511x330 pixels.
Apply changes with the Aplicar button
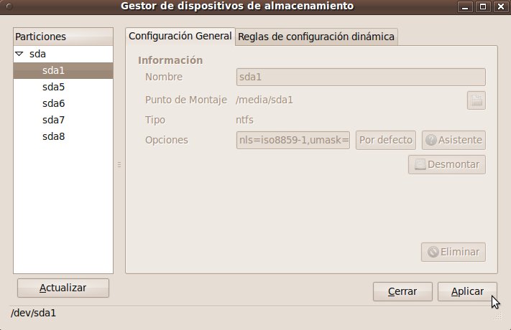coord(467,291)
